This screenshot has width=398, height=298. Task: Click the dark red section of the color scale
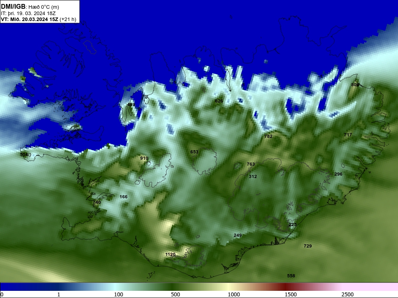pos(285,286)
